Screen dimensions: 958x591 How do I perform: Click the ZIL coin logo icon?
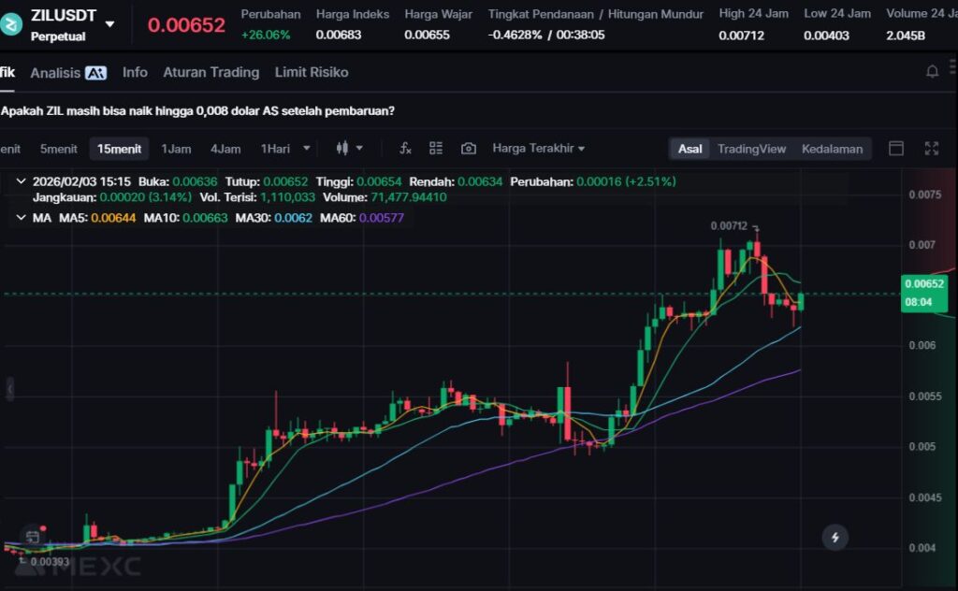(x=12, y=24)
